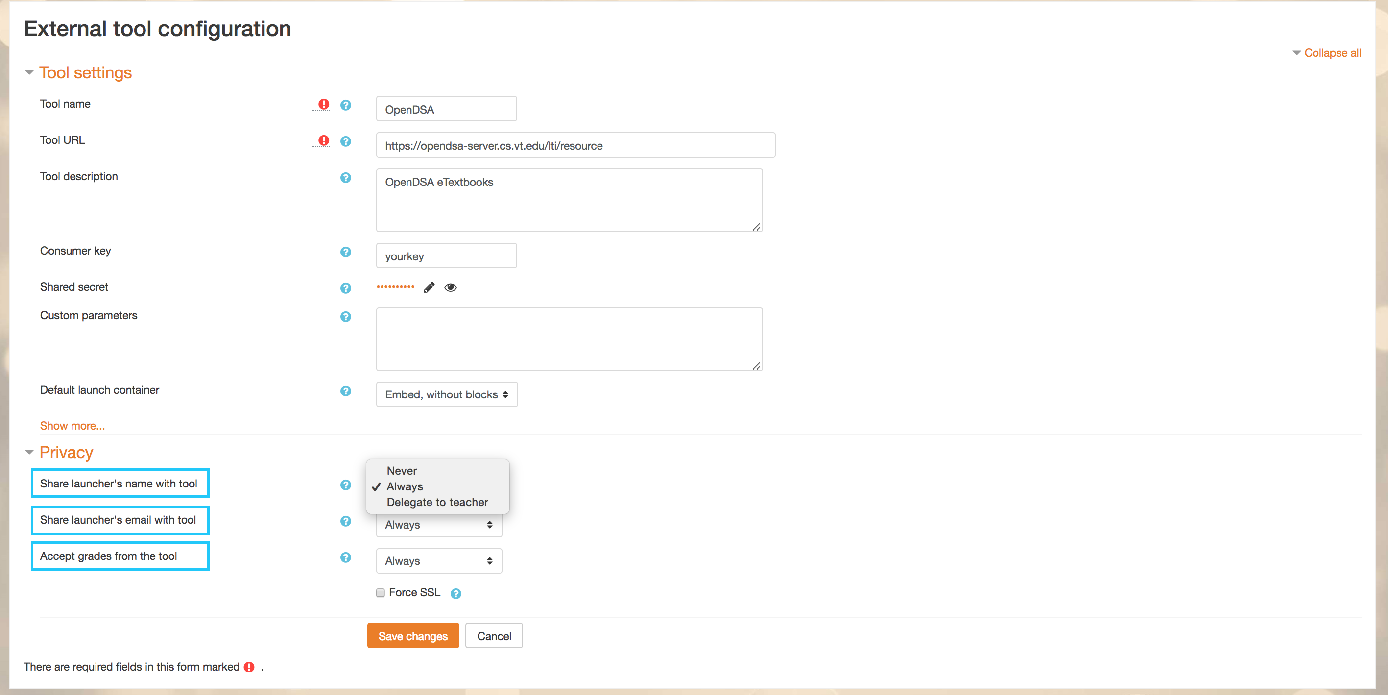Click Show more... link
Screen dimensions: 1388x695
tap(72, 426)
